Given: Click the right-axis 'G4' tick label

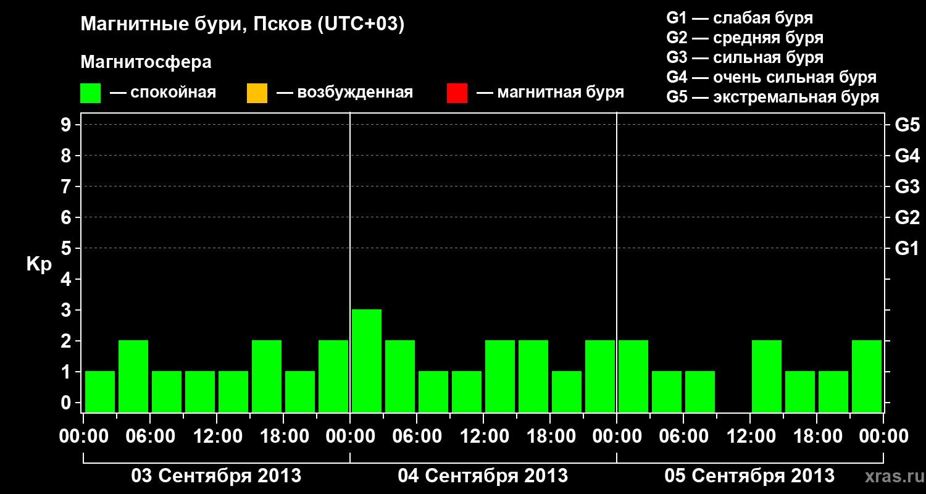Looking at the screenshot, I should (x=907, y=156).
